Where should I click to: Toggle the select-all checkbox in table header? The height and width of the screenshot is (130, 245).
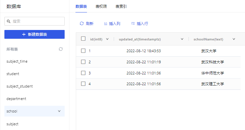point(83,39)
